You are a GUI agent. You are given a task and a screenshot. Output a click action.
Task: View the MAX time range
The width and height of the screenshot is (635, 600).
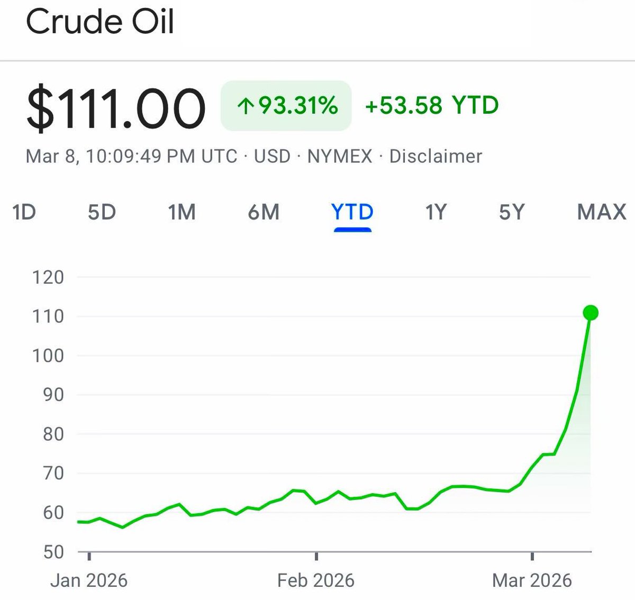coord(602,212)
